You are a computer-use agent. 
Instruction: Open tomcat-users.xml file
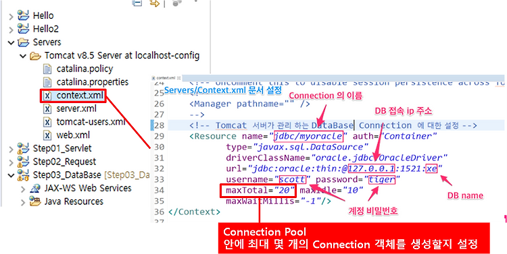(x=91, y=122)
